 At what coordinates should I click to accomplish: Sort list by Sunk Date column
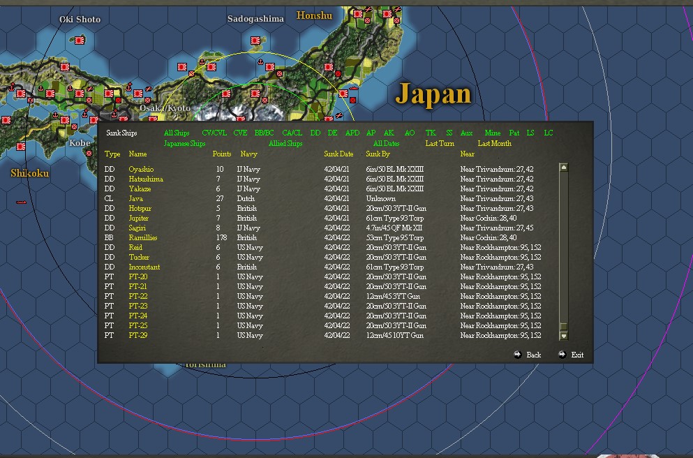[338, 154]
